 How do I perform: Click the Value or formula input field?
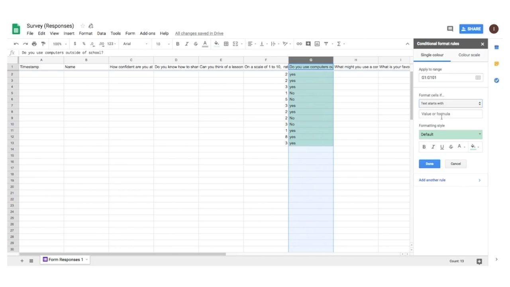(x=450, y=114)
